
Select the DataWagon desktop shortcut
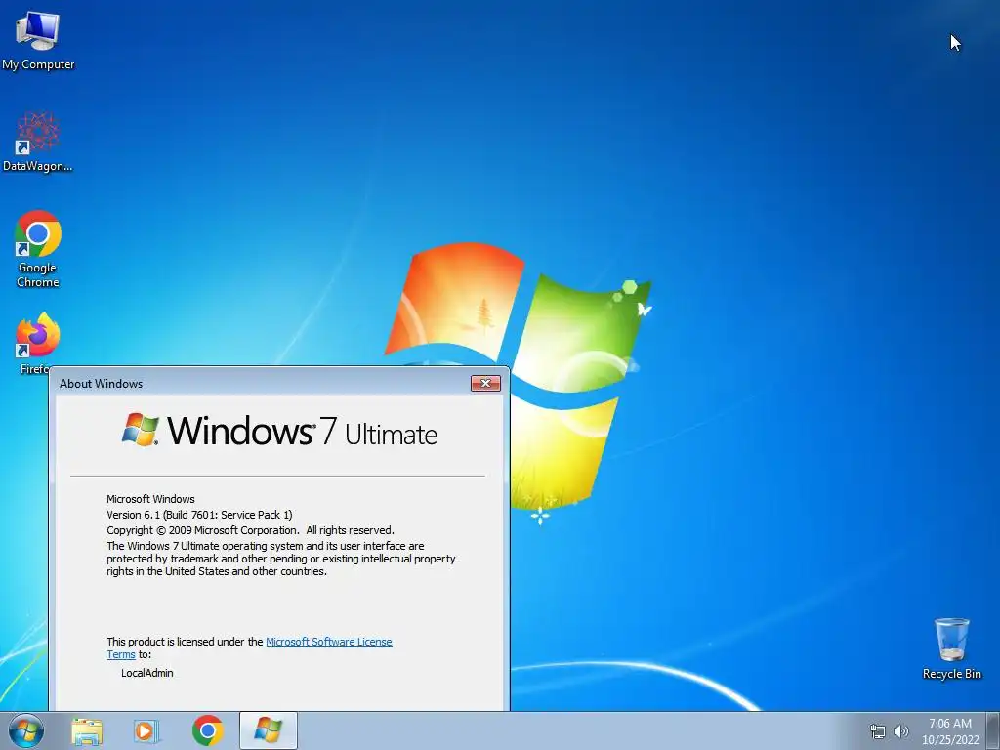[x=38, y=142]
